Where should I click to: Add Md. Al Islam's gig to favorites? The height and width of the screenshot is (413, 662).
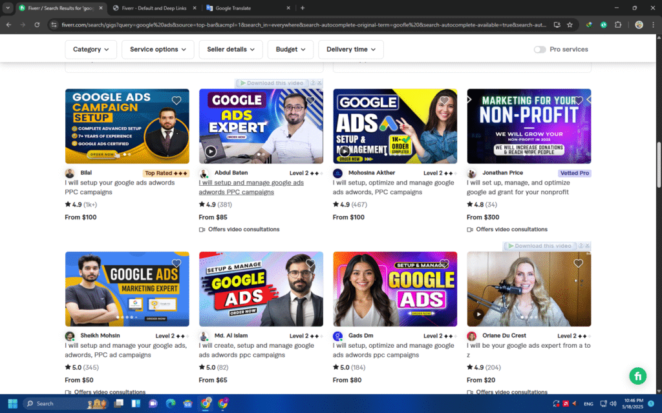(x=310, y=263)
